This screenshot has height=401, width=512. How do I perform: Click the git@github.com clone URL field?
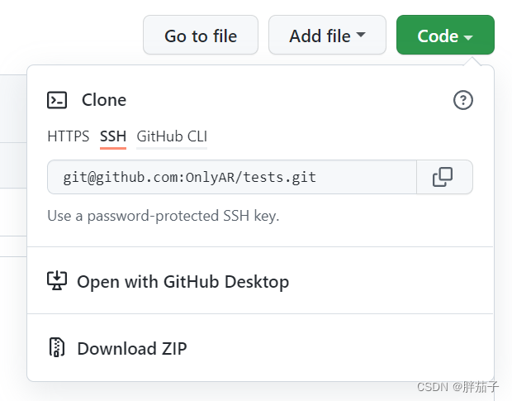click(232, 177)
